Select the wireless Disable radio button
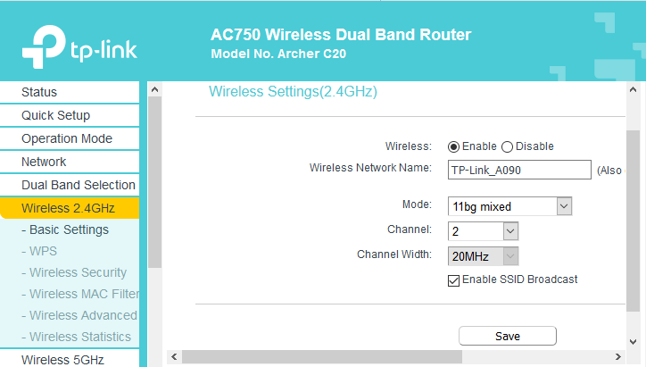The height and width of the screenshot is (367, 646). point(508,146)
